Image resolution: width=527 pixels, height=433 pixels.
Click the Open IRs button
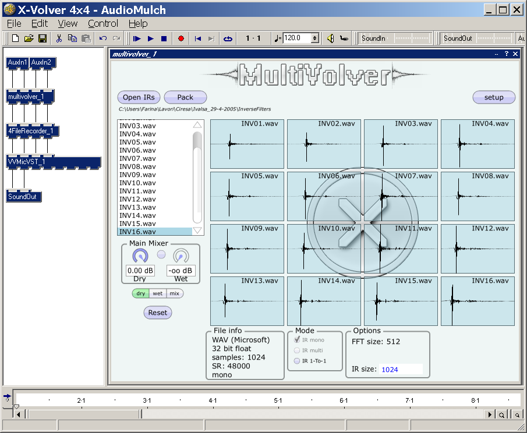(x=139, y=97)
